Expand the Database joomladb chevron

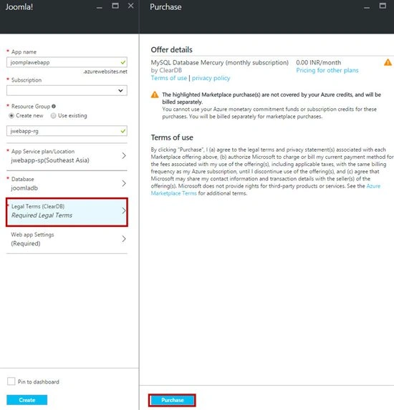point(124,184)
